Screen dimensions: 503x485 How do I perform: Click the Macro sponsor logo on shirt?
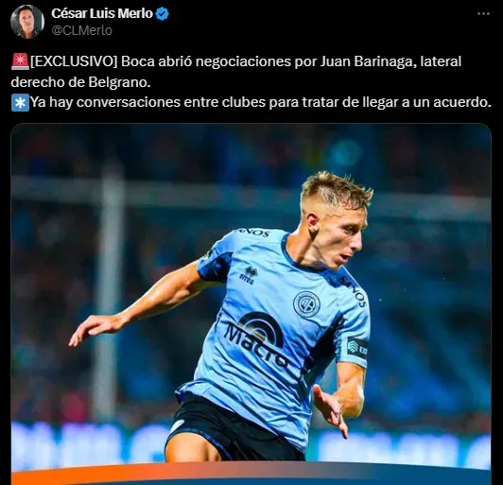256,339
